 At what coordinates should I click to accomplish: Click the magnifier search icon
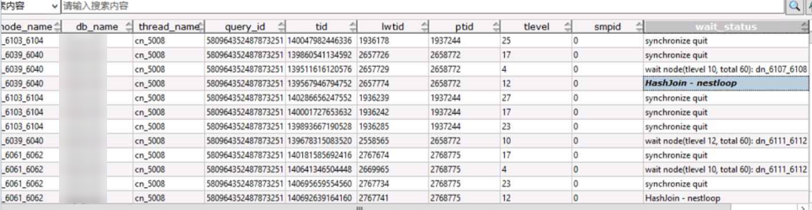tap(794, 6)
